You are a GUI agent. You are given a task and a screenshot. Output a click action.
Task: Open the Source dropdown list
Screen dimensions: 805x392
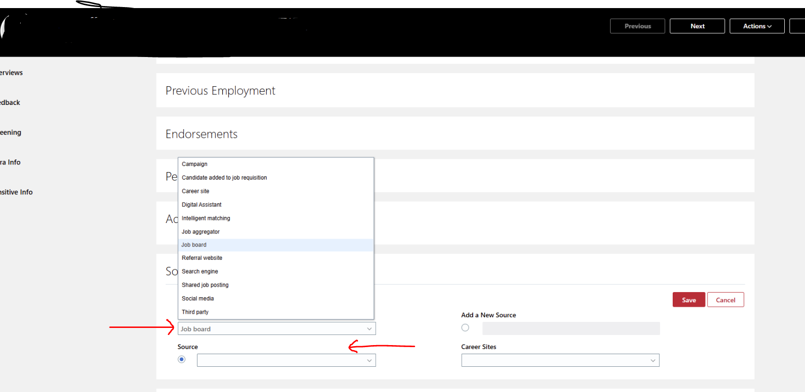point(286,360)
